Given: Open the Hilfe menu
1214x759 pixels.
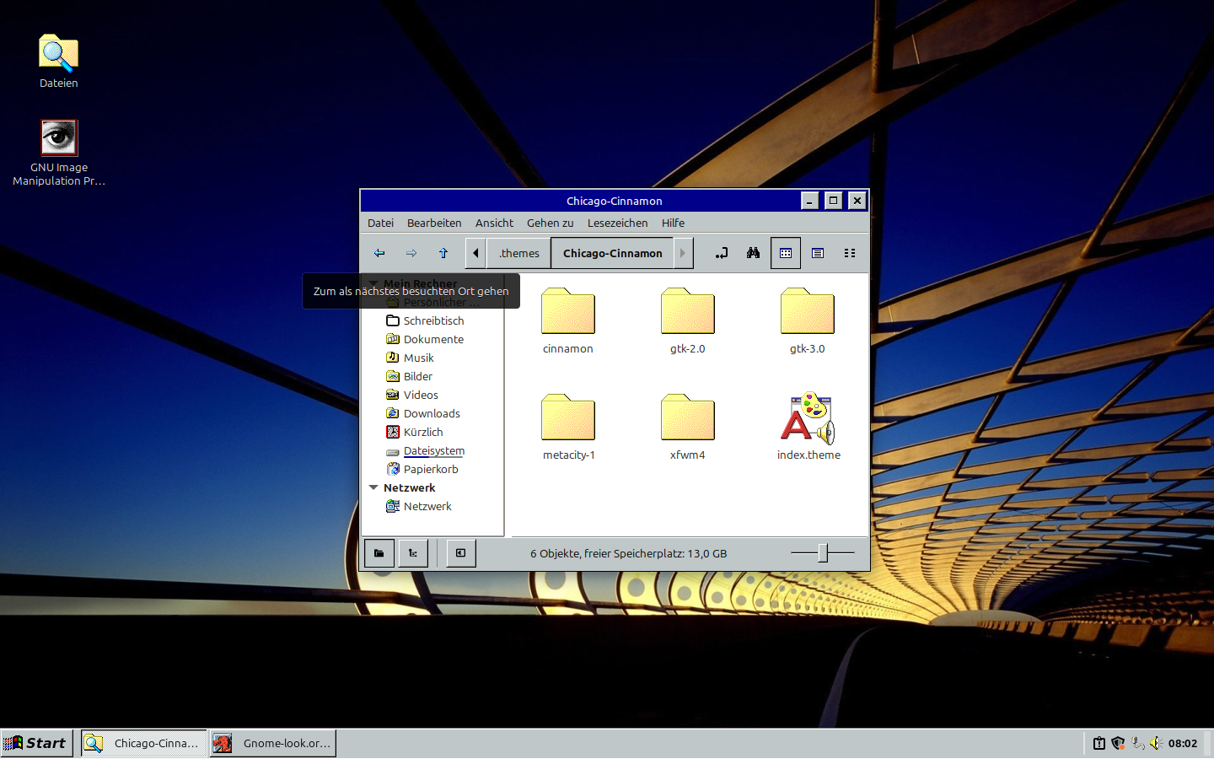Looking at the screenshot, I should [x=673, y=223].
